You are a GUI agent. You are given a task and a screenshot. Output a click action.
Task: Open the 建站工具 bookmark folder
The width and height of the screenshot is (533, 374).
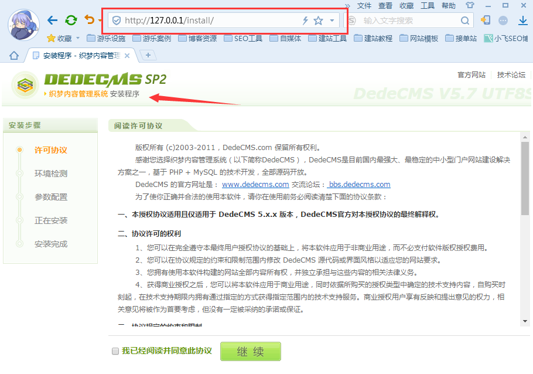click(327, 39)
